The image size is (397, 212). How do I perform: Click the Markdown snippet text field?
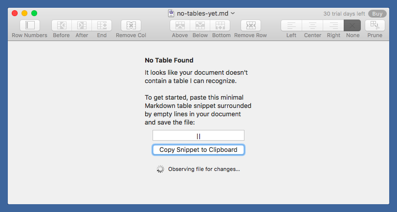click(x=198, y=136)
